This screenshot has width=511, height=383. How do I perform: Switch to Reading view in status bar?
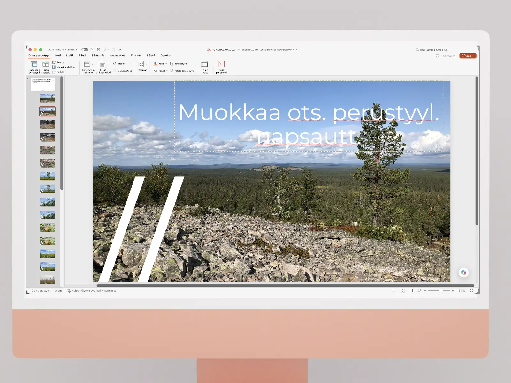click(x=411, y=291)
